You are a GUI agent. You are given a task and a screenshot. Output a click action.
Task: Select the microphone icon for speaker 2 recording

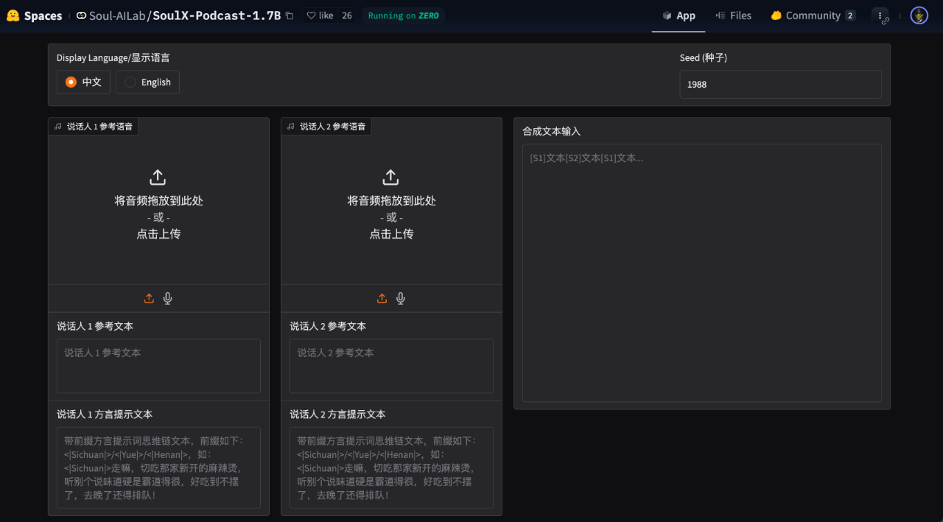tap(400, 298)
